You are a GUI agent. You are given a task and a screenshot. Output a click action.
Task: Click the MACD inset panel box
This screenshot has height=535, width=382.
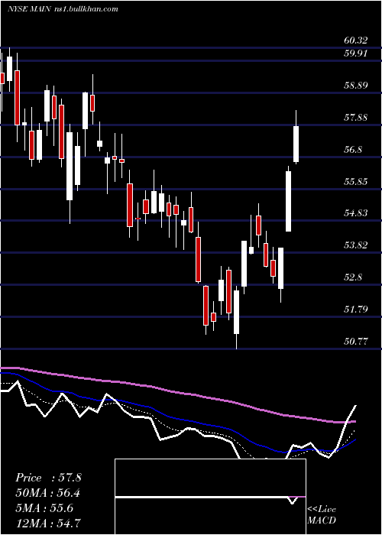pyautogui.click(x=210, y=497)
